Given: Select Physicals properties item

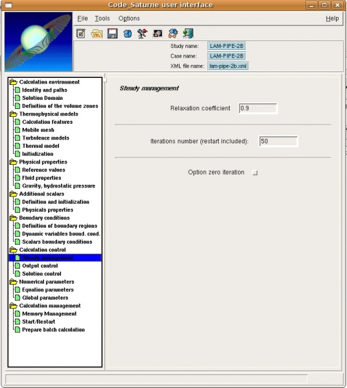Looking at the screenshot, I should pos(47,210).
